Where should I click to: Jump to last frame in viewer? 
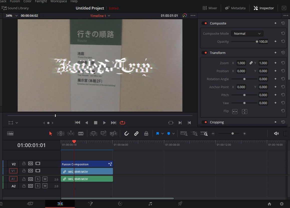(x=113, y=123)
